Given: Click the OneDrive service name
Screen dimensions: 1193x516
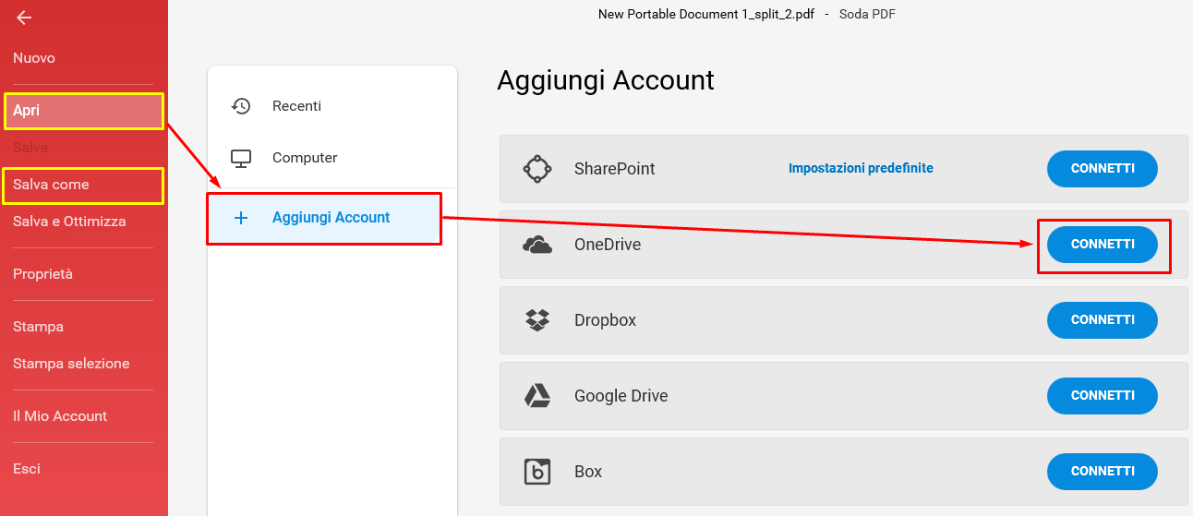Looking at the screenshot, I should [608, 245].
